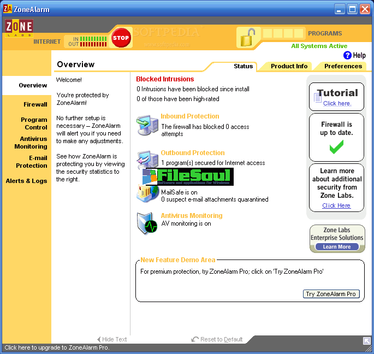Click the Zone Labs logo
The height and width of the screenshot is (354, 374).
click(x=19, y=28)
